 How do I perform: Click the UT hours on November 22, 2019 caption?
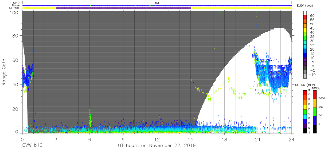157,145
